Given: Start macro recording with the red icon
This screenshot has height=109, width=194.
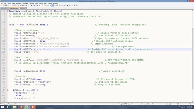Looking at the screenshot, I should 67,5.
